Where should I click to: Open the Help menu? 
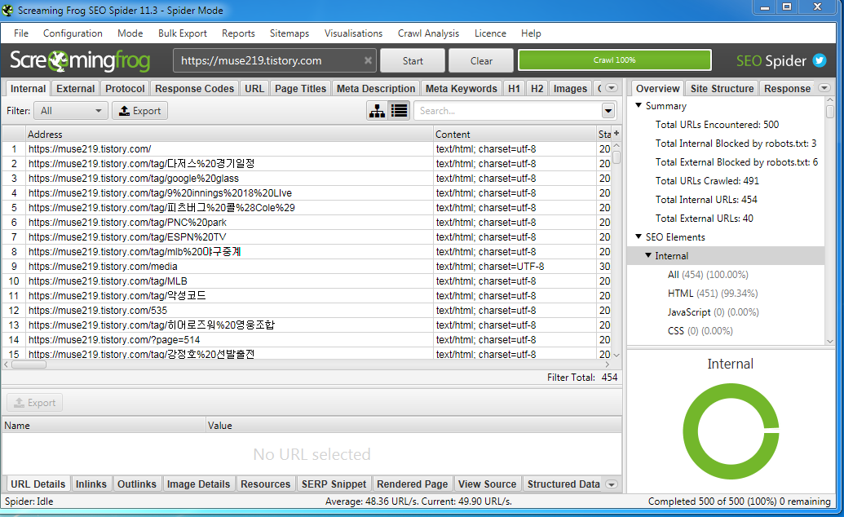[531, 33]
